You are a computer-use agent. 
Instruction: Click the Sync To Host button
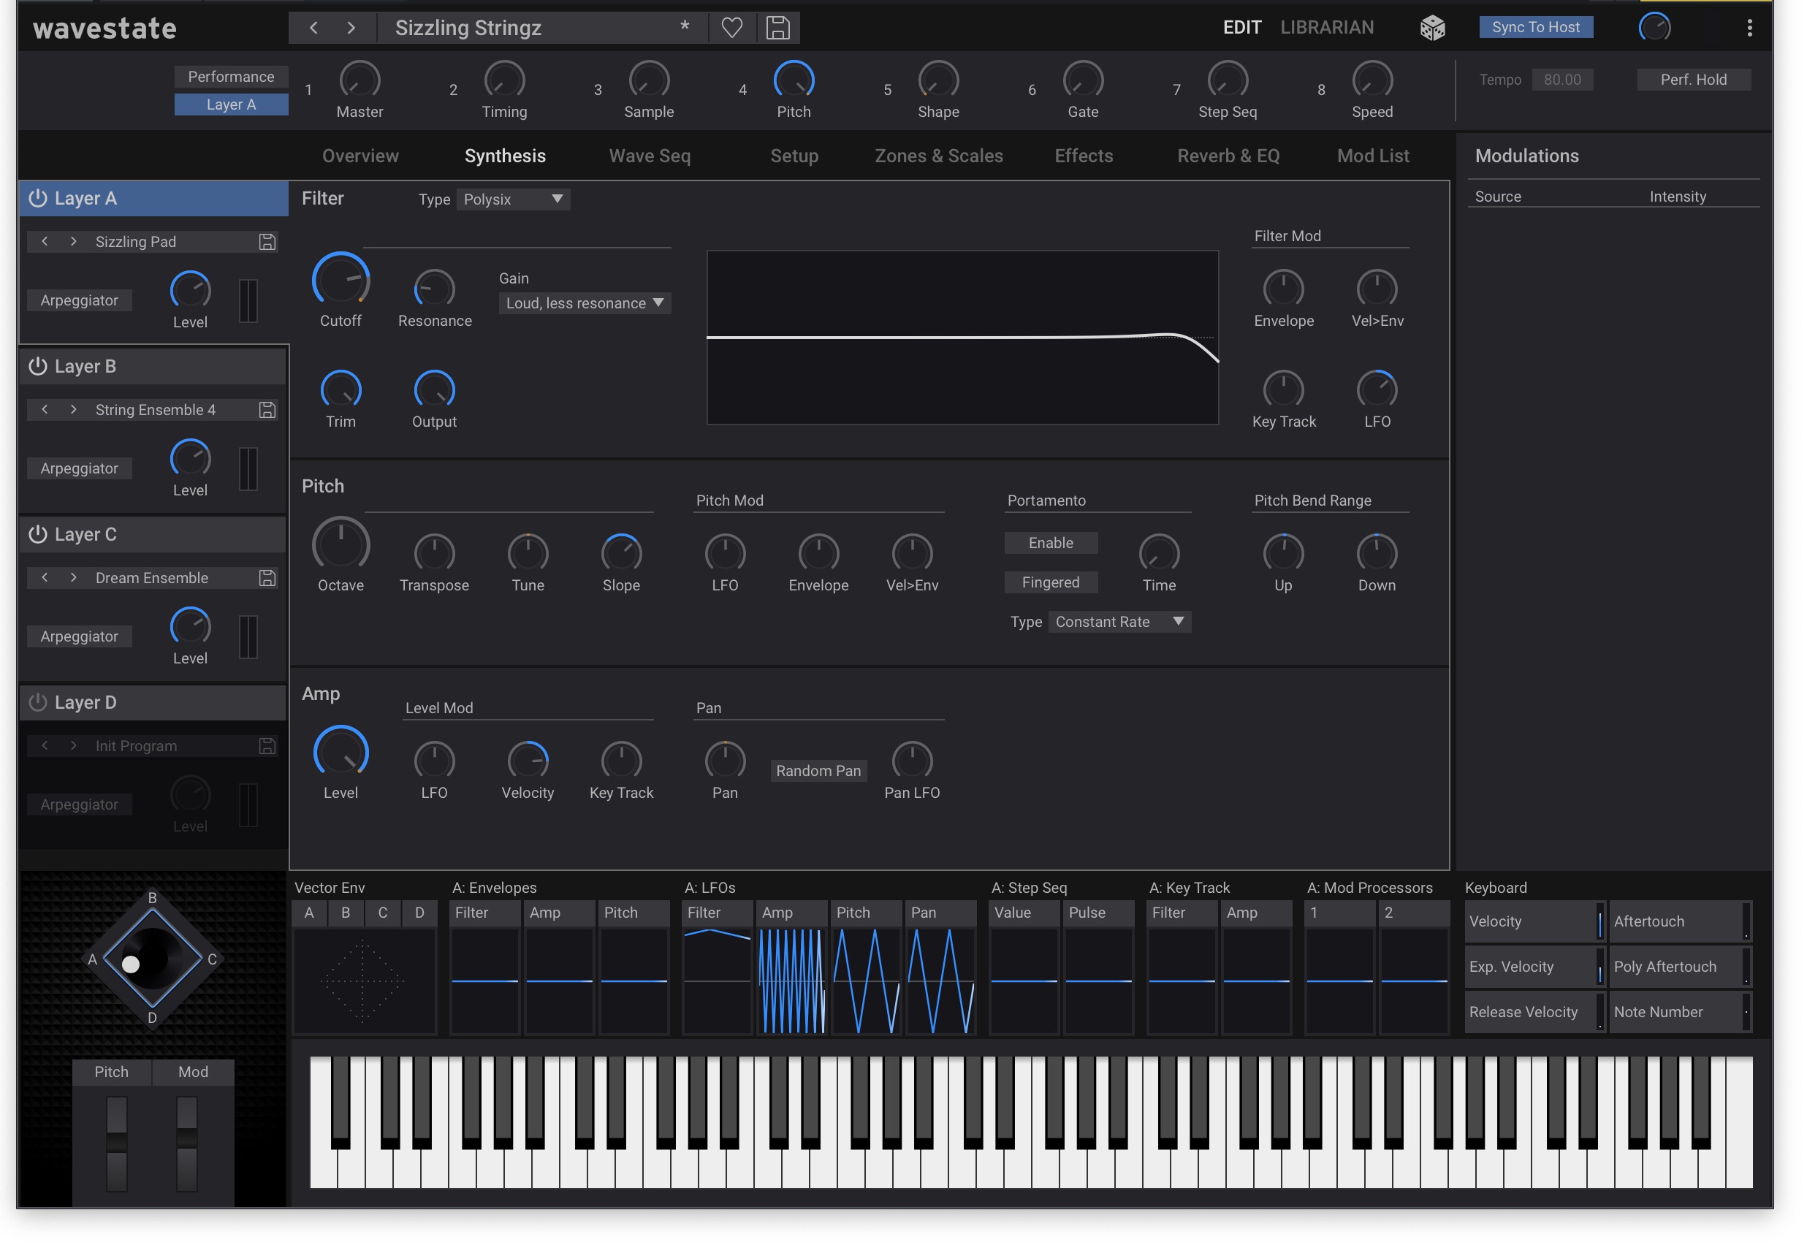(x=1535, y=27)
